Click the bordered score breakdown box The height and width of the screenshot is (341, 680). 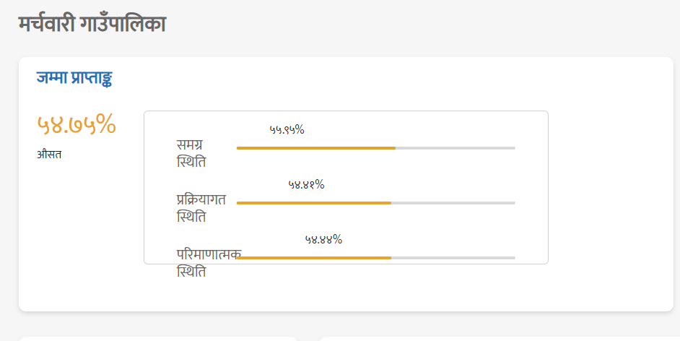tap(346, 187)
